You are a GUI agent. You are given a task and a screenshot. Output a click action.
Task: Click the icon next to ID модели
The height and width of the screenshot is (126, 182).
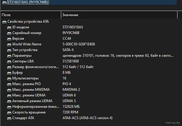point(9,27)
